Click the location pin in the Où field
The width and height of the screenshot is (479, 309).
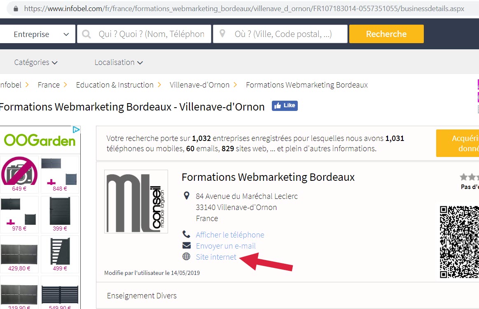click(222, 34)
